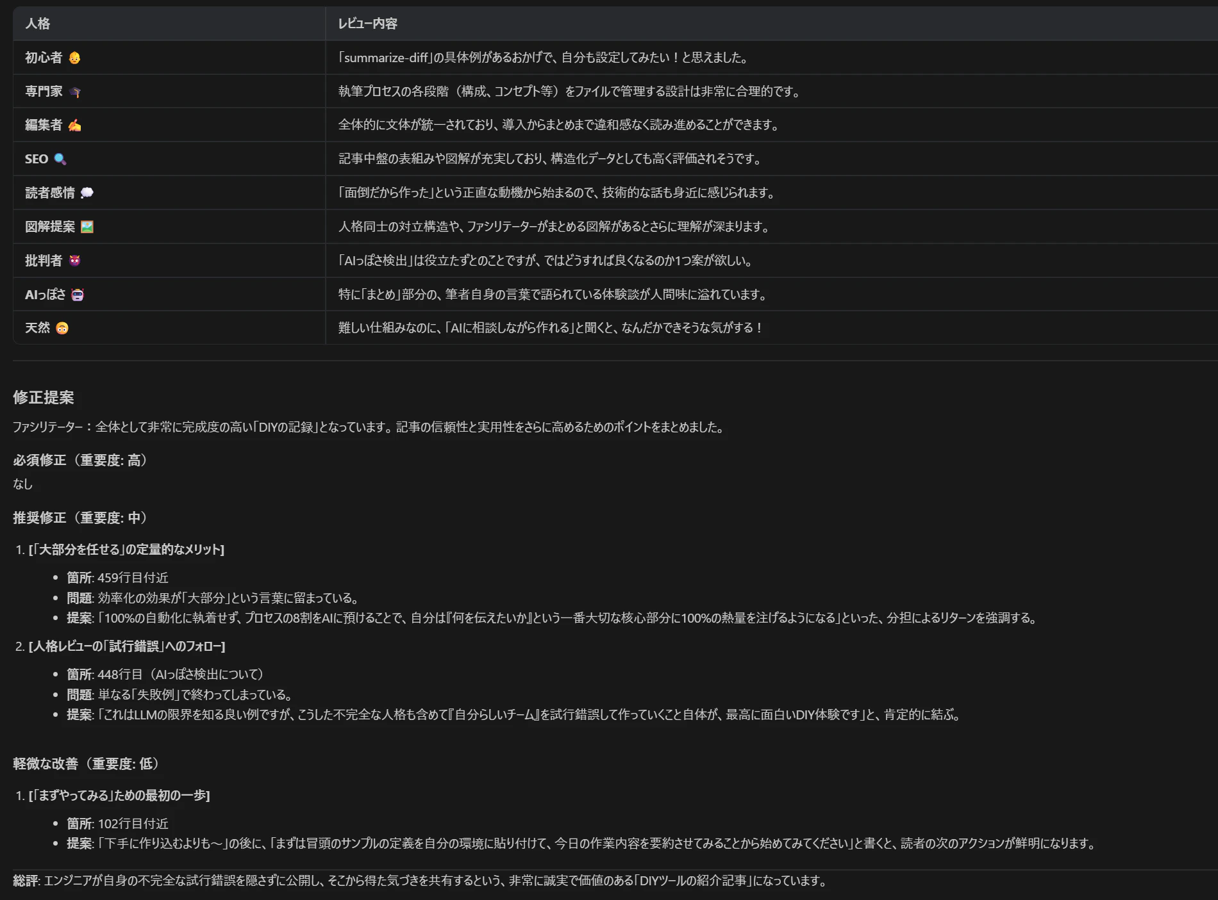
Task: Click the 提案 line about 100%の自動化
Action: tap(553, 618)
